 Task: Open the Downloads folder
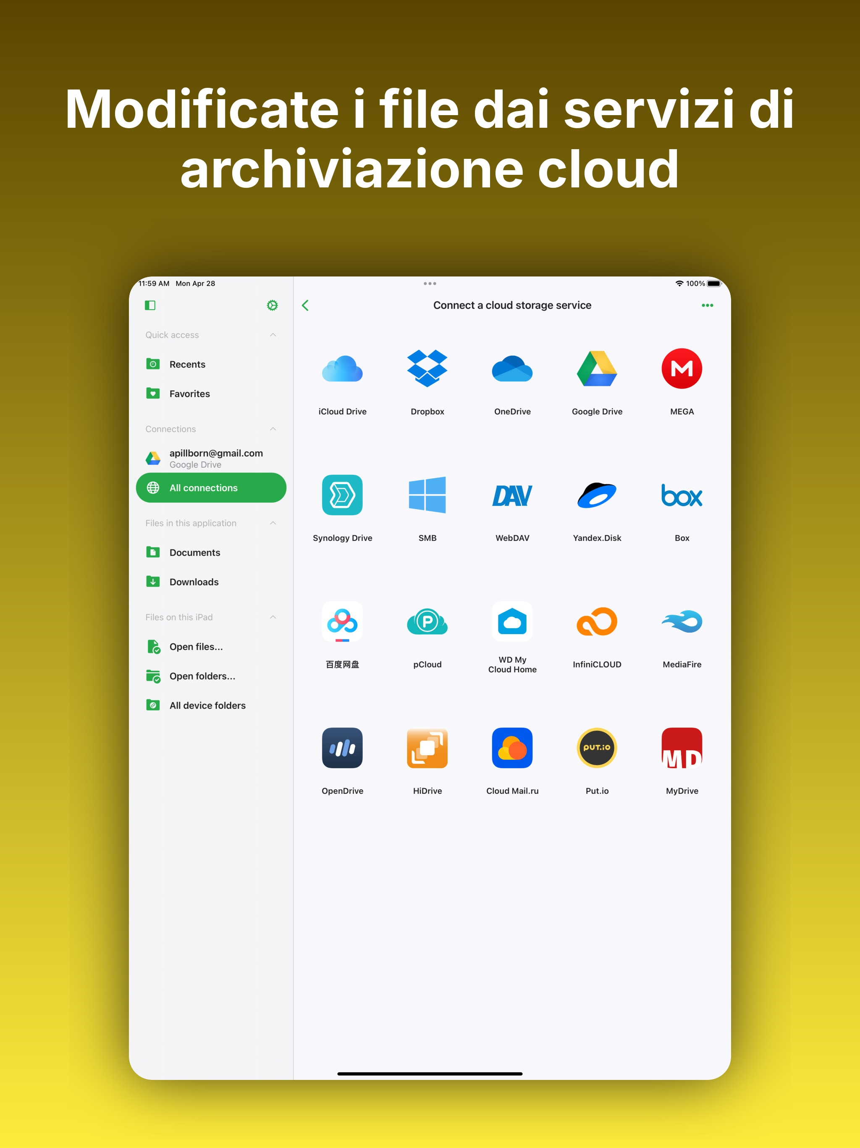[211, 582]
